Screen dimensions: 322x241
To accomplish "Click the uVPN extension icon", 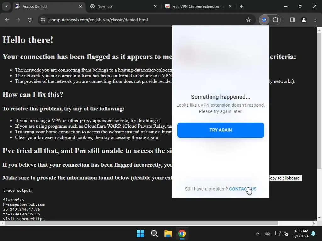I will pos(264,20).
